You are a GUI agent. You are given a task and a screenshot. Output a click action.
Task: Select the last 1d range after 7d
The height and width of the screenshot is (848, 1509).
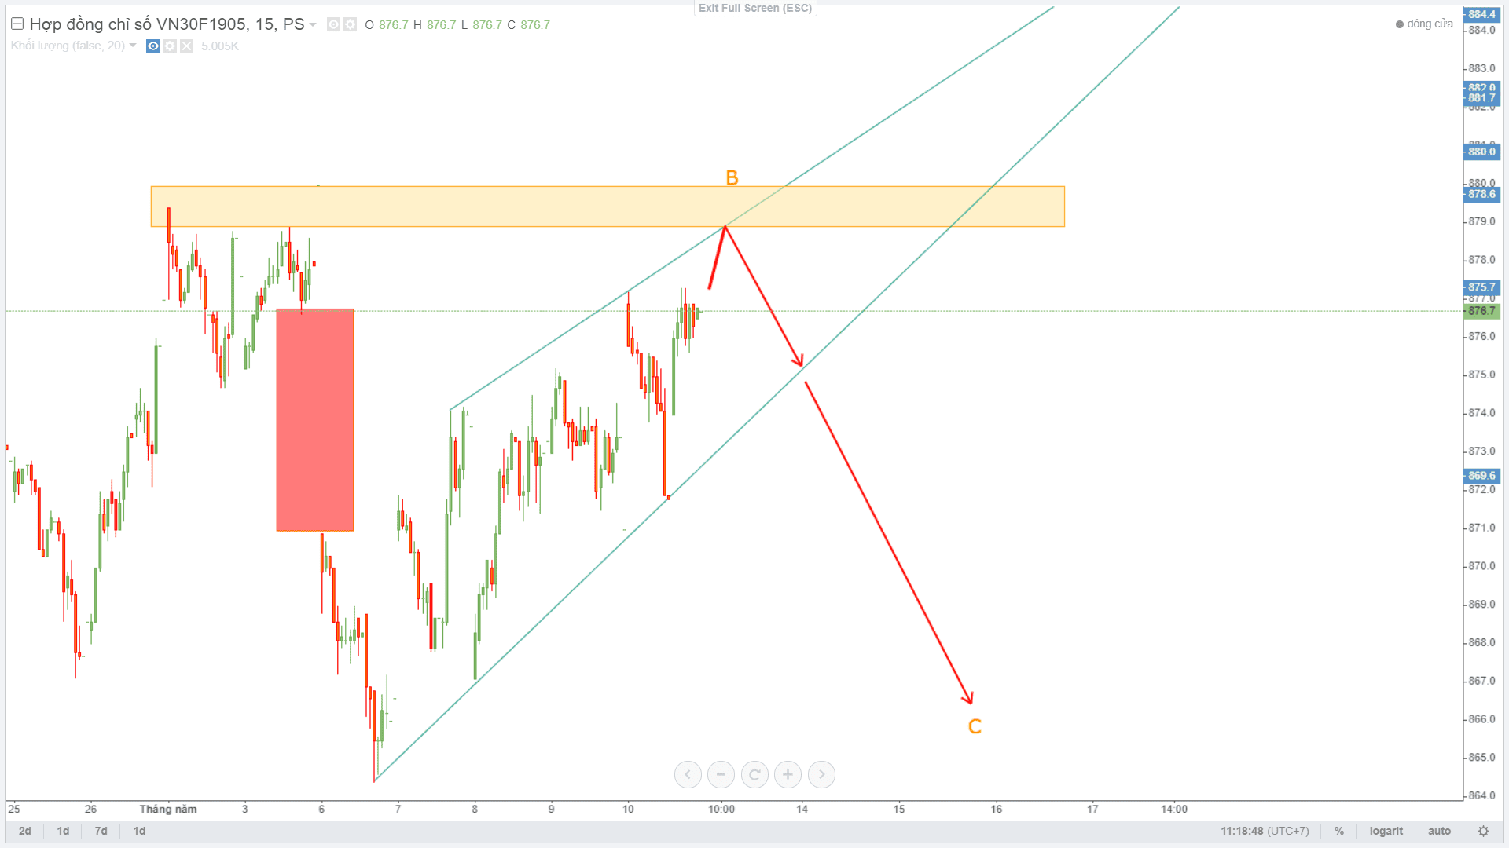139,831
